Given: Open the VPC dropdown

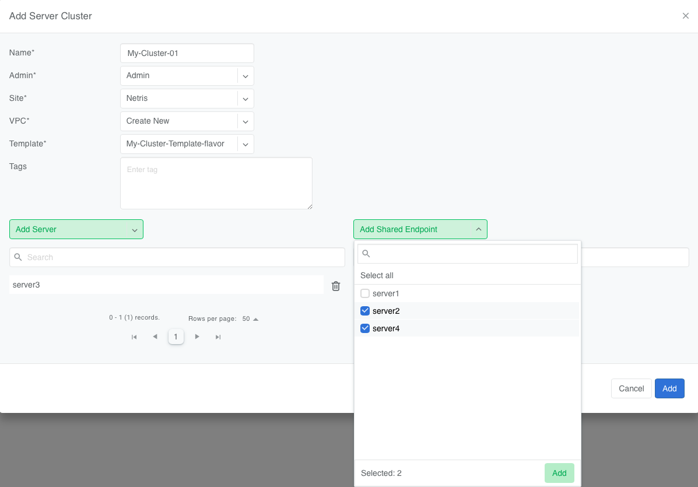Looking at the screenshot, I should coord(245,121).
